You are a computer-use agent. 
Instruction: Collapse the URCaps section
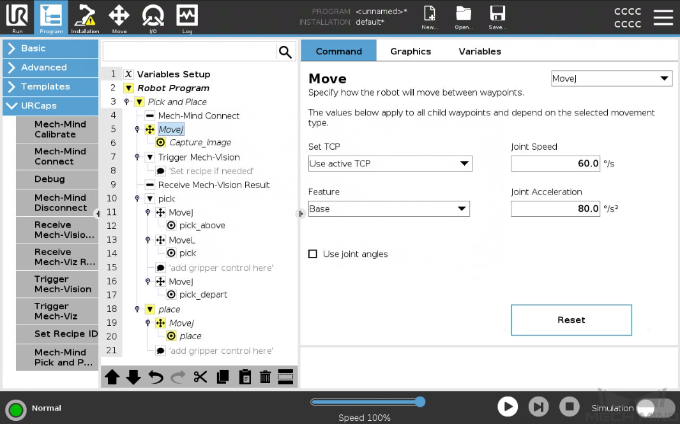click(x=50, y=106)
